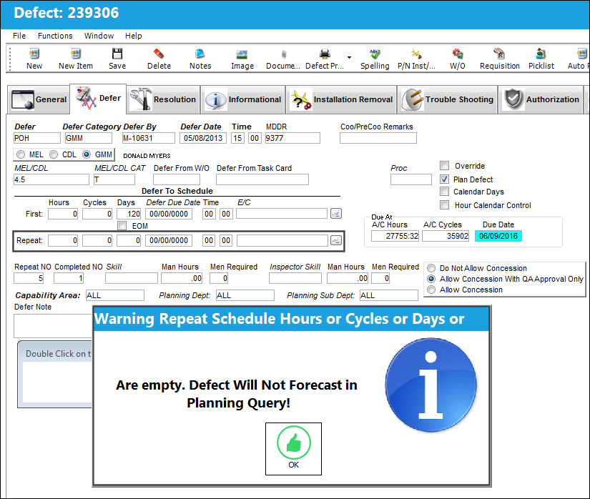This screenshot has width=590, height=499.
Task: Click the Delete eraser icon
Action: pyautogui.click(x=159, y=54)
